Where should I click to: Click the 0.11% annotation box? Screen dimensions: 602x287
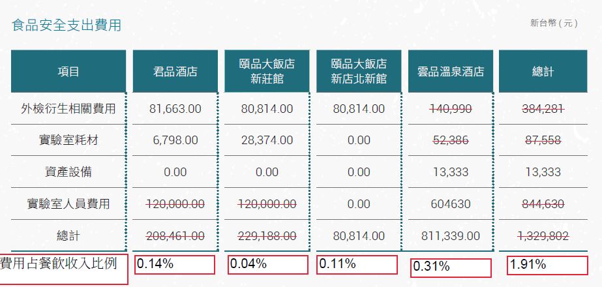[x=357, y=264]
